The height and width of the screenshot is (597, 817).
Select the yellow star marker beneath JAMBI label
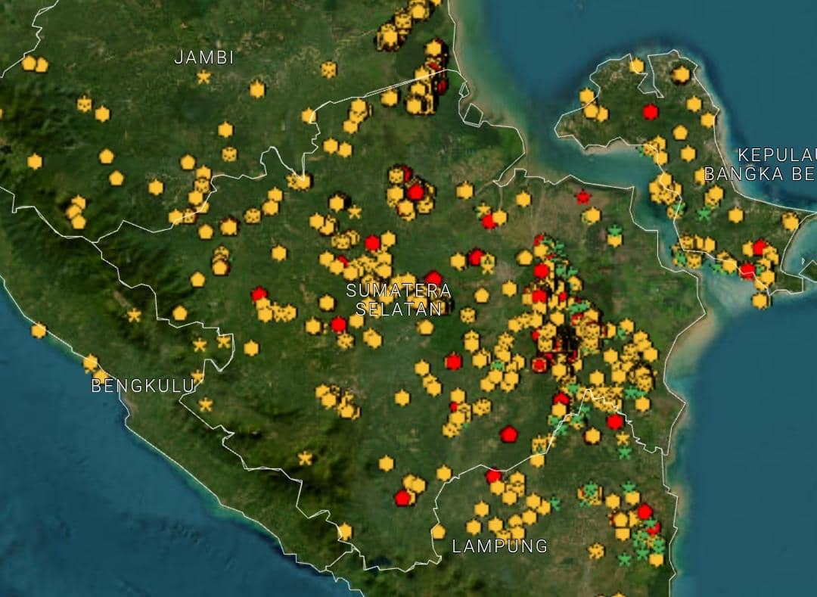(x=203, y=78)
